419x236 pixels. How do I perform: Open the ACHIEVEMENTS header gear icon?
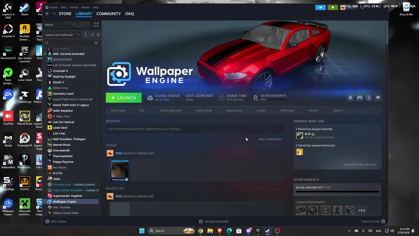click(x=255, y=97)
